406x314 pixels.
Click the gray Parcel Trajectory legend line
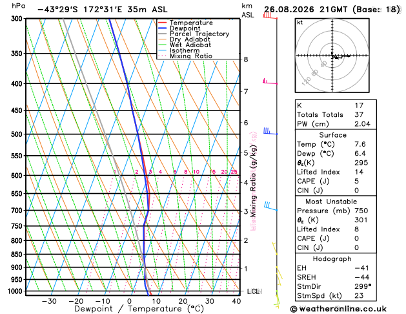[x=163, y=34]
